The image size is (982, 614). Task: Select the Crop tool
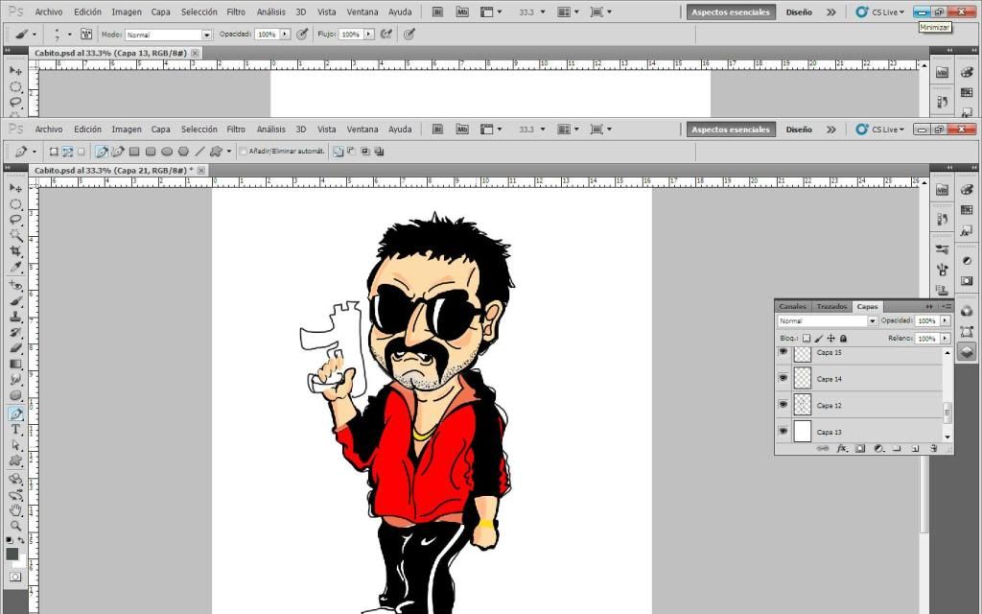pyautogui.click(x=15, y=251)
